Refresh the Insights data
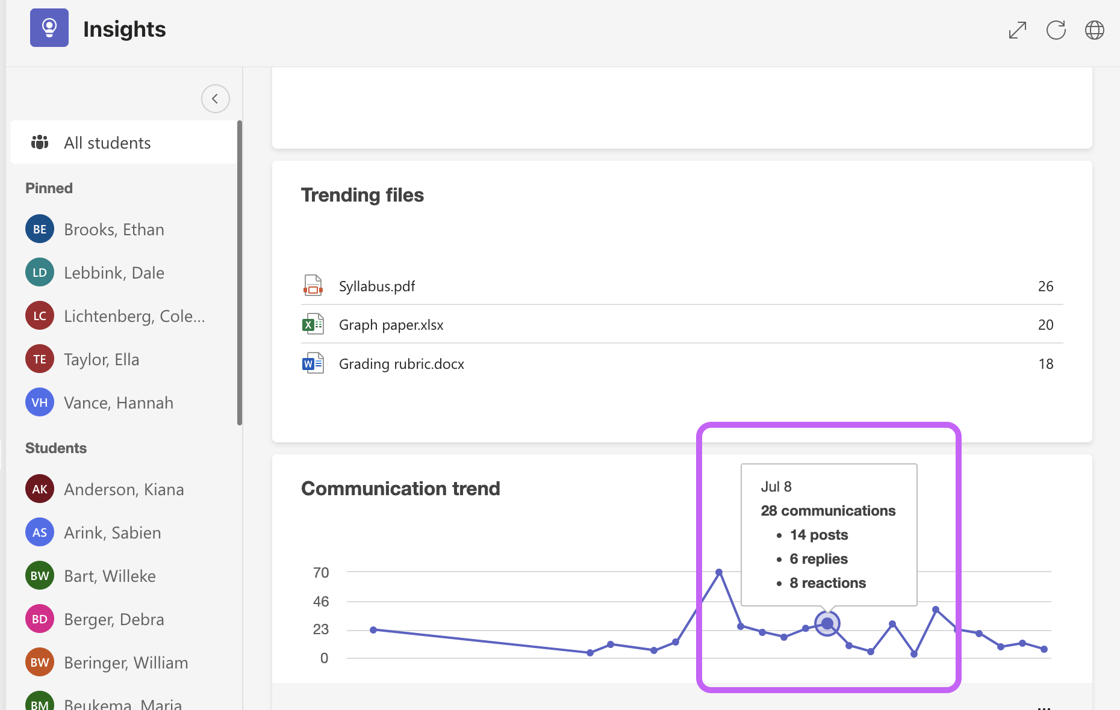 (x=1056, y=29)
